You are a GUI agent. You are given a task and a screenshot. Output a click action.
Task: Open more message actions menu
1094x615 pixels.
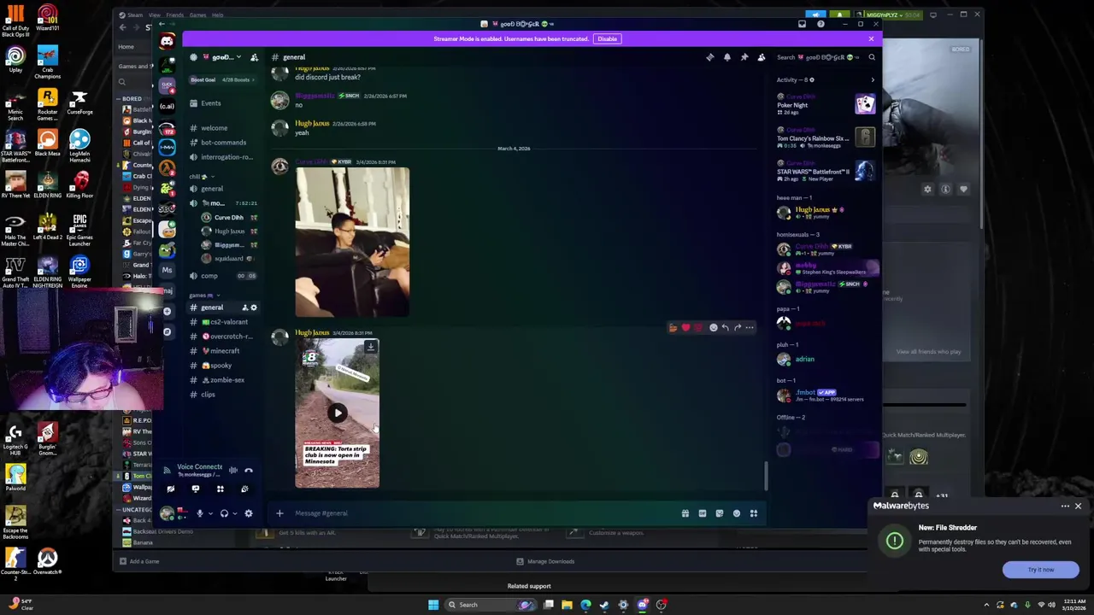click(750, 327)
